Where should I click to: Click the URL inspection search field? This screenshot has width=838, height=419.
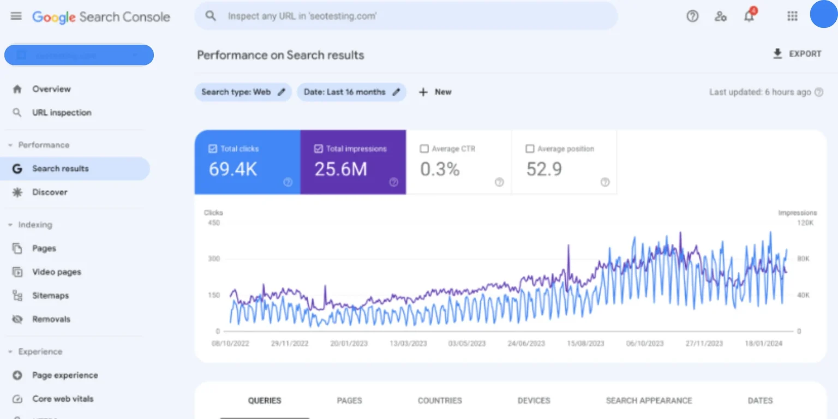tap(406, 16)
